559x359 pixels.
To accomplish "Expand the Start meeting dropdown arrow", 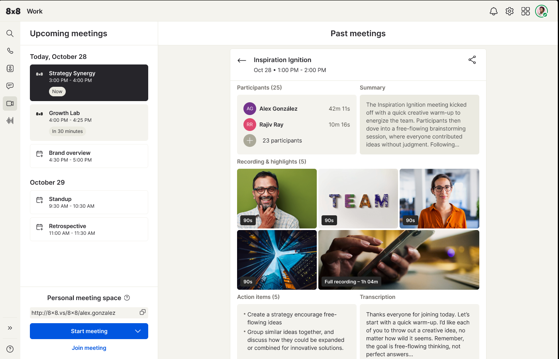I will point(138,331).
